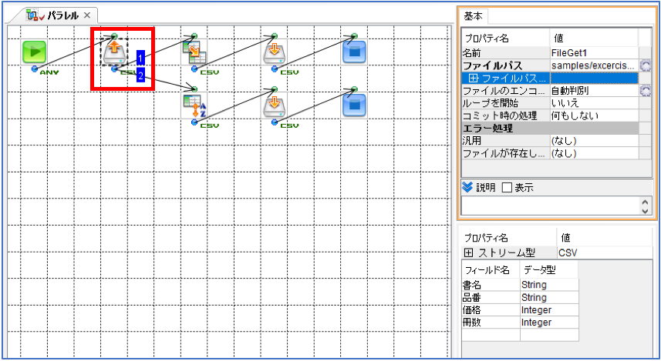Collapse the 説明 section with double chevron

click(467, 187)
